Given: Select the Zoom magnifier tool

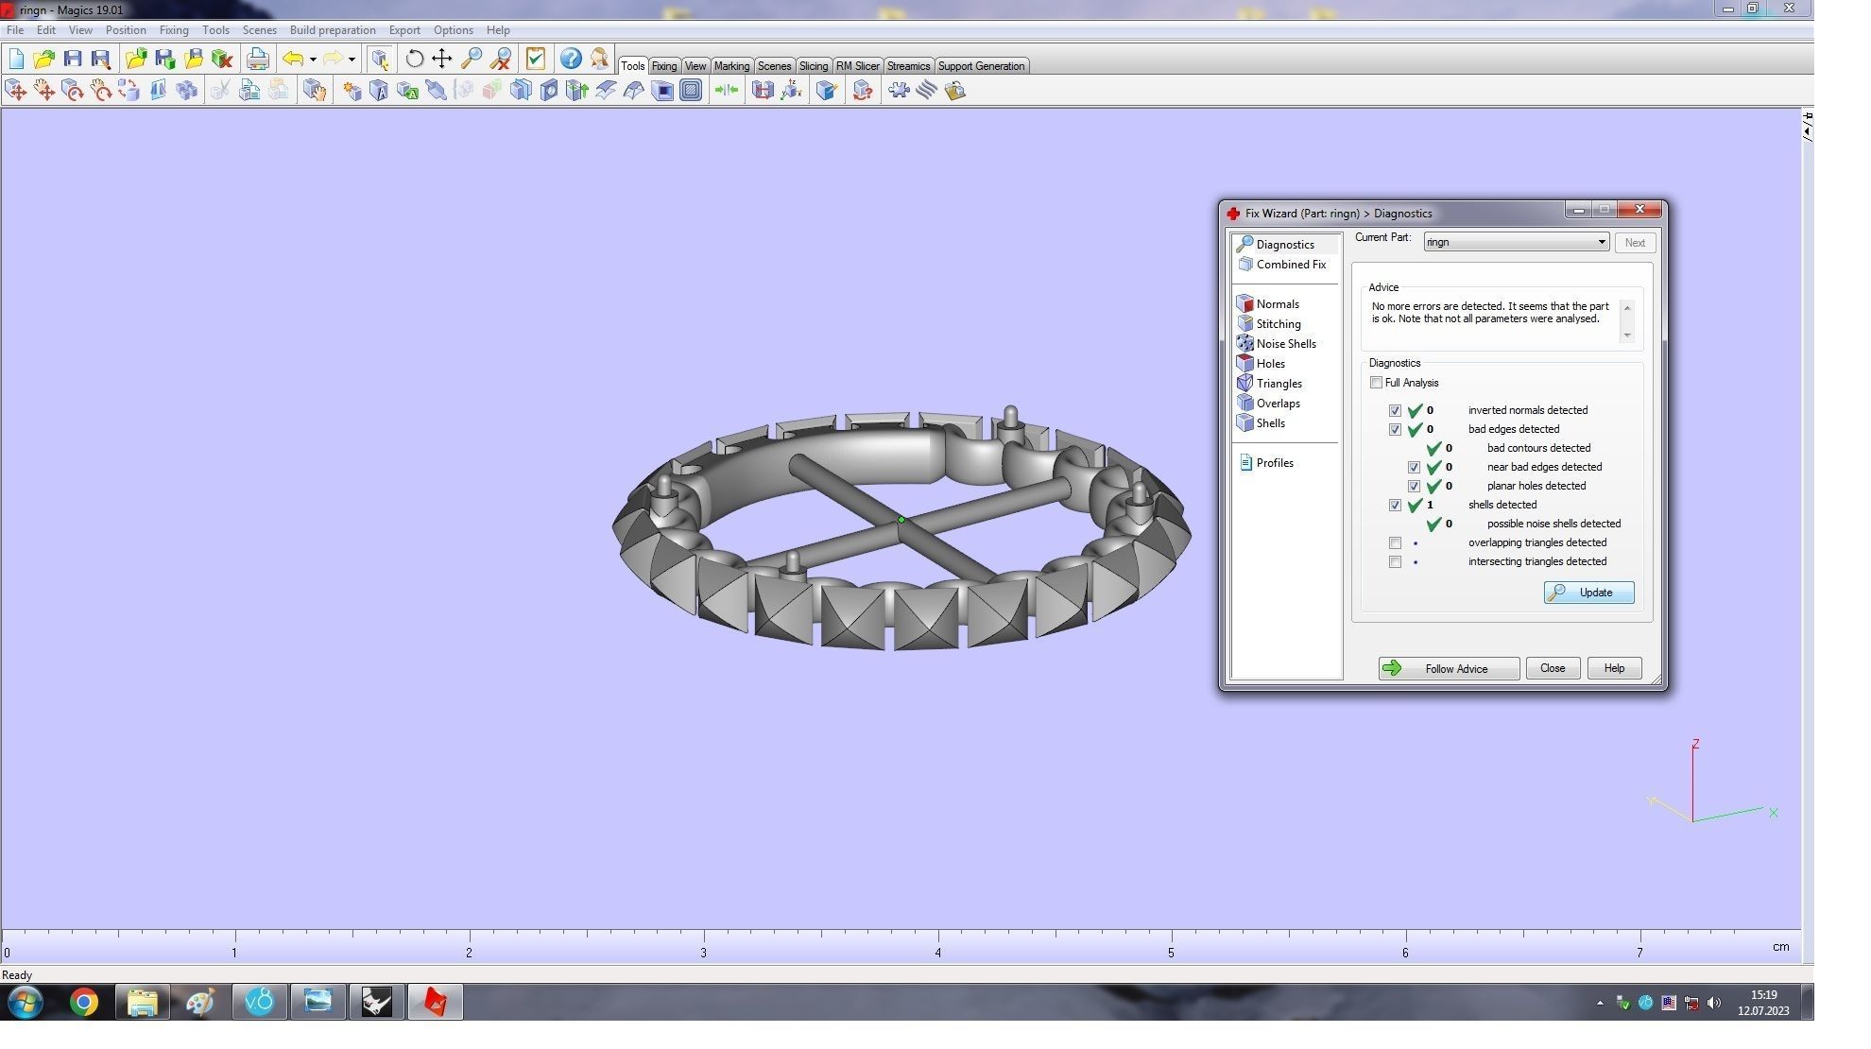Looking at the screenshot, I should (471, 59).
